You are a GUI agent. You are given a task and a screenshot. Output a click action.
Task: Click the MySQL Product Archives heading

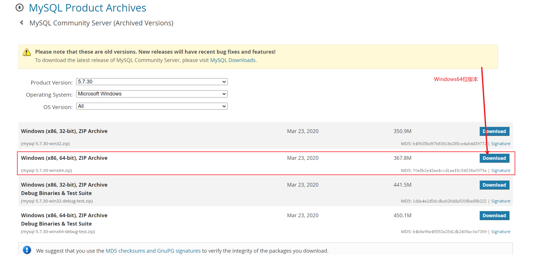pos(87,8)
